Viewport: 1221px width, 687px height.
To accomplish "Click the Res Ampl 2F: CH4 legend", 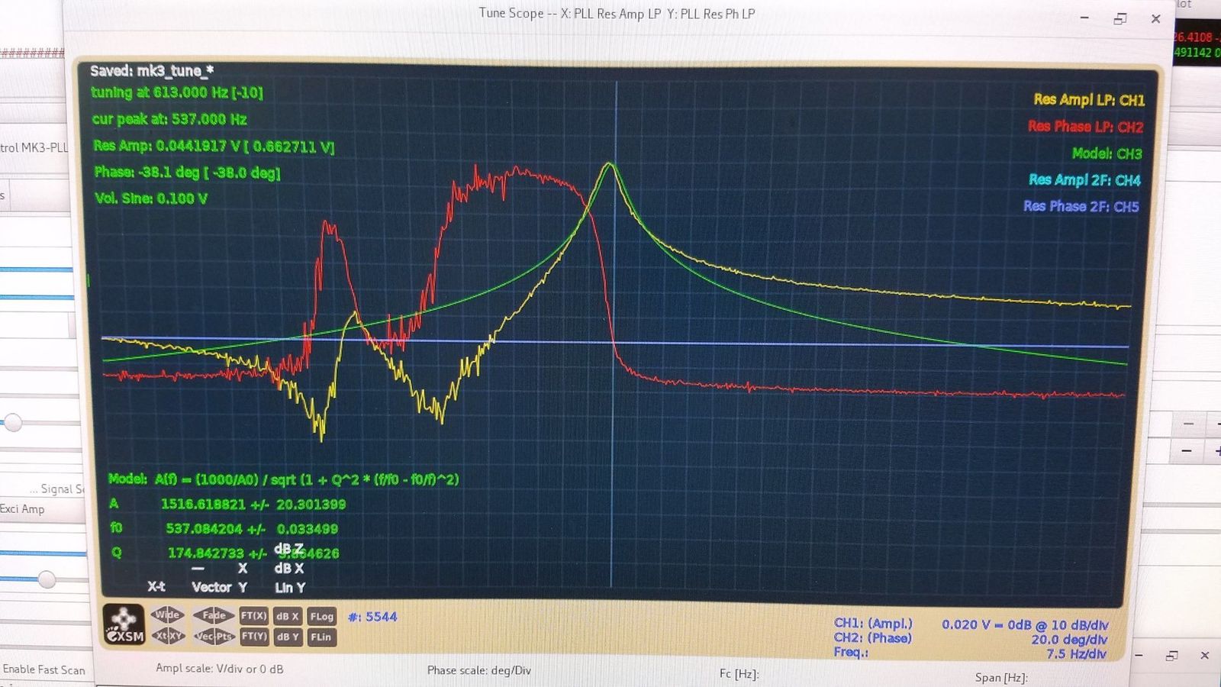I will point(1084,180).
